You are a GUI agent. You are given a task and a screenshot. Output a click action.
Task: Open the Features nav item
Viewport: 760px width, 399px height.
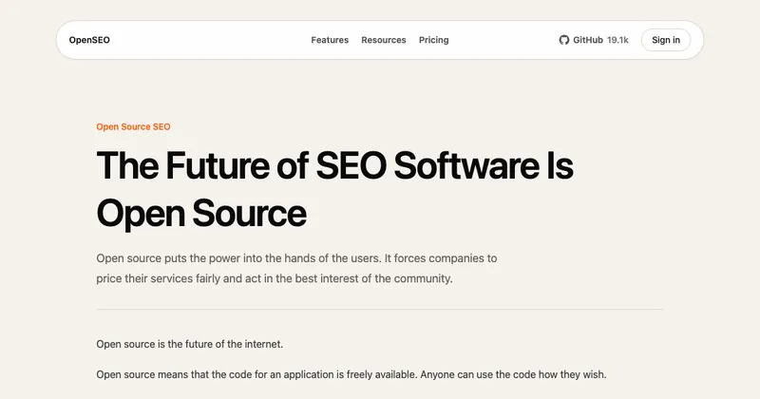pos(330,40)
